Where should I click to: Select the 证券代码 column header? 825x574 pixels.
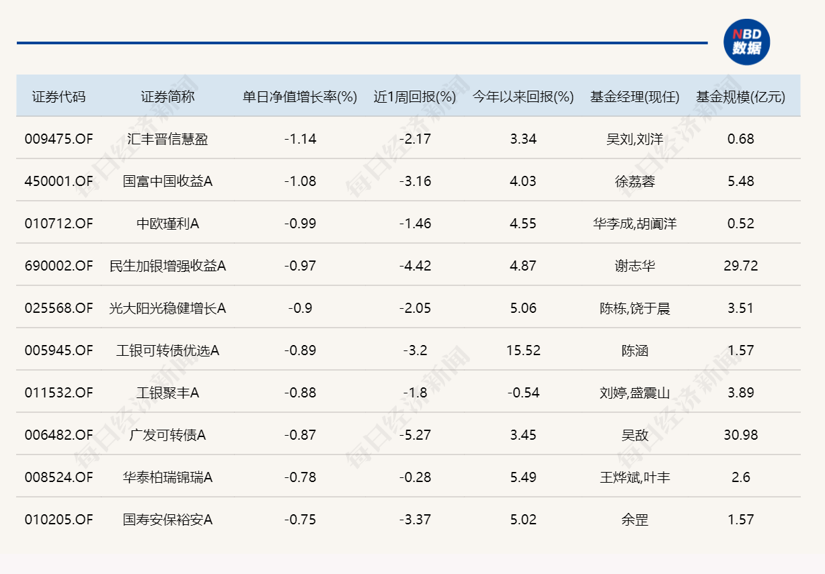[x=58, y=97]
